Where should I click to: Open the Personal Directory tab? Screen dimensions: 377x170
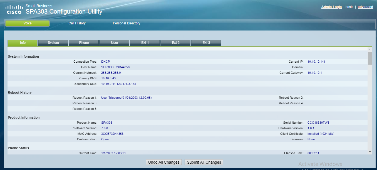127,23
